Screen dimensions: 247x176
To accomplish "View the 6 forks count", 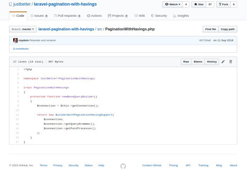I will pos(234,5).
